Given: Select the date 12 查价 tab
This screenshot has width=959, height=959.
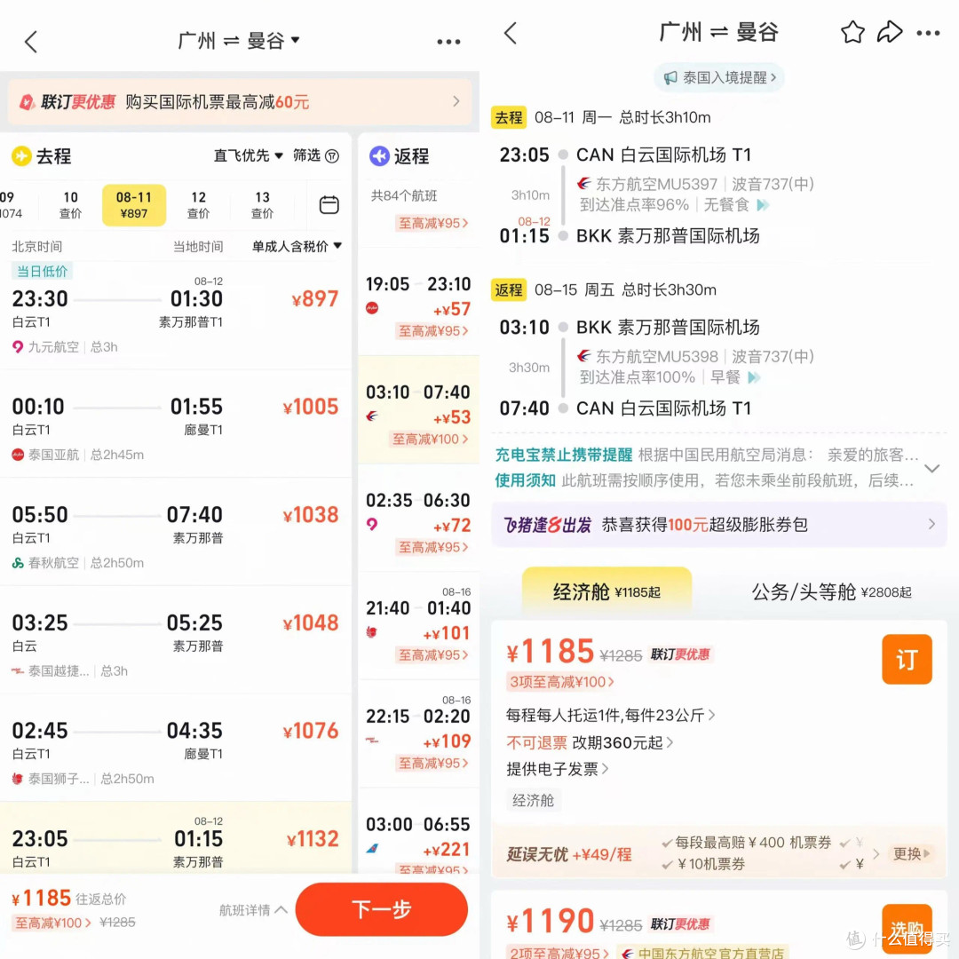Looking at the screenshot, I should pyautogui.click(x=198, y=205).
